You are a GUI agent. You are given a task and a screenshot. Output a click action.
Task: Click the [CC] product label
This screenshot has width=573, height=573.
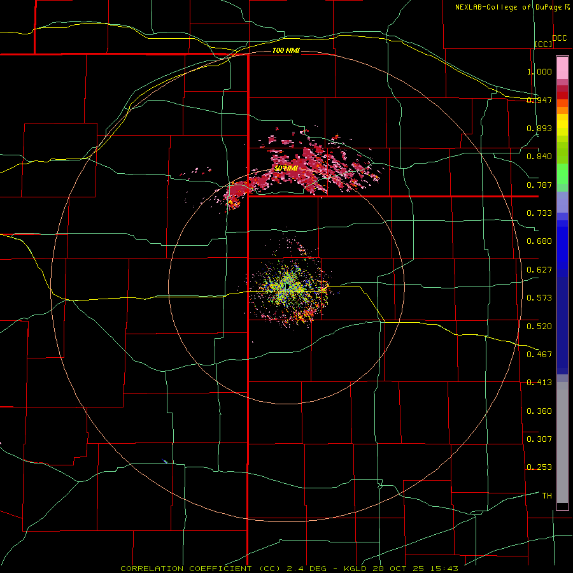pyautogui.click(x=544, y=44)
